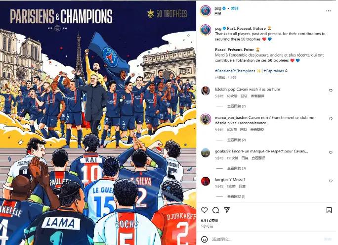Image resolution: width=338 pixels, height=245 pixels.
Task: Open the #ParisiensEtChampions hashtag
Action: point(235,71)
